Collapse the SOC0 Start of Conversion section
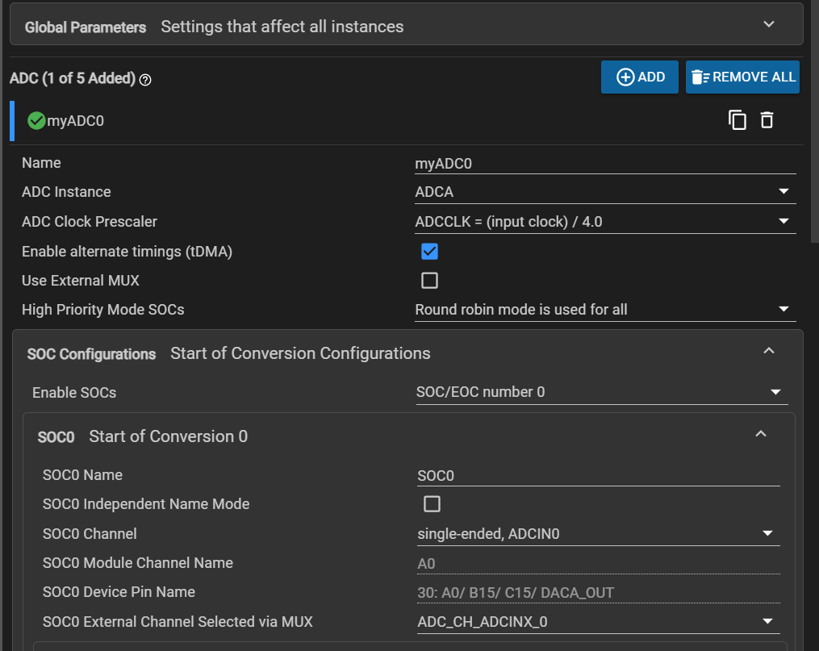The height and width of the screenshot is (651, 819). (759, 434)
